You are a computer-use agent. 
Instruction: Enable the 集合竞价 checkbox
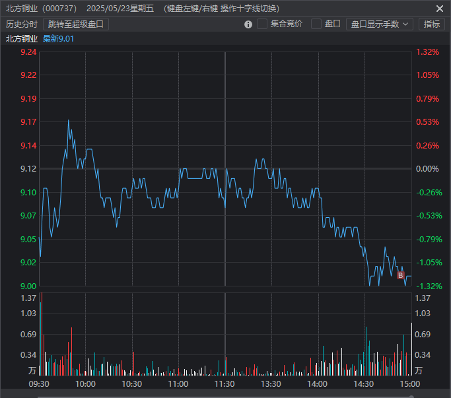[x=262, y=24]
